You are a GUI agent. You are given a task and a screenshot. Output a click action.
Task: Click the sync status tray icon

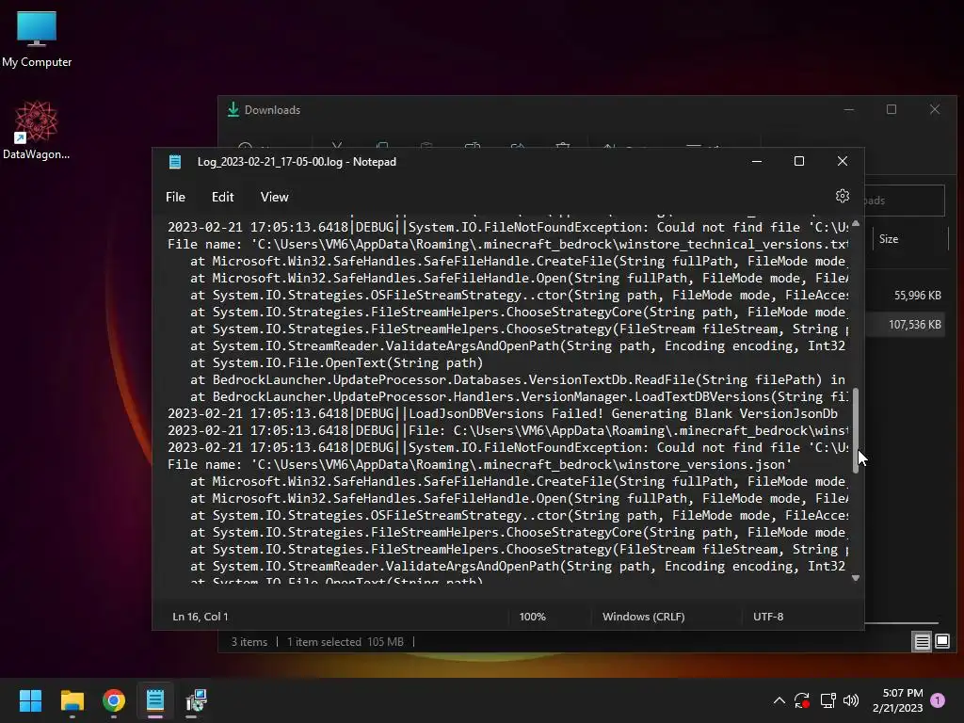click(802, 700)
